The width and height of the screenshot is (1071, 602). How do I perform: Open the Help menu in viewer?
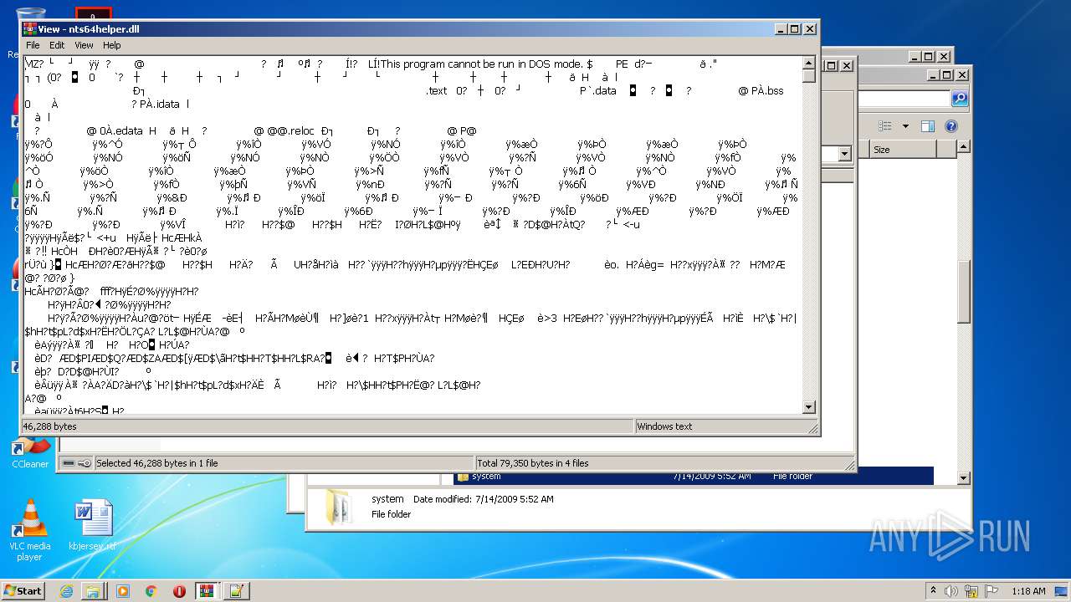click(111, 45)
